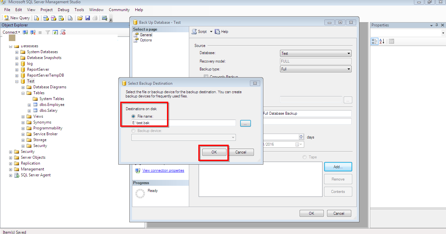The height and width of the screenshot is (234, 446).
Task: Click Cancel in Select Backup Destination dialog
Action: pos(241,152)
